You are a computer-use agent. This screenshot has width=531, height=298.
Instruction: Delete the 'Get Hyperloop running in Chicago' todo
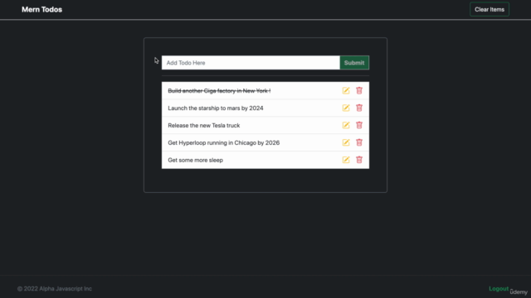[x=359, y=142]
